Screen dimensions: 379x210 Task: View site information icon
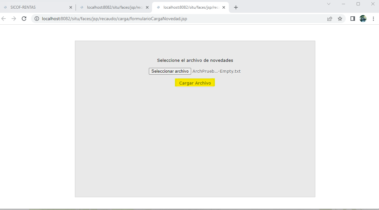(37, 19)
